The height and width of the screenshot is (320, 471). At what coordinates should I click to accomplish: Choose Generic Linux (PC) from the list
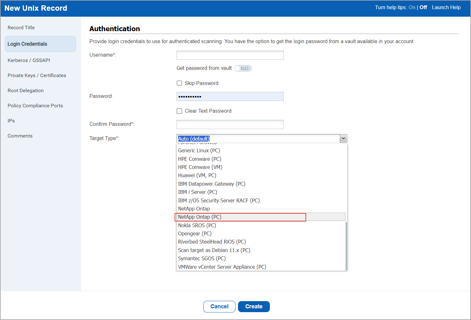[199, 150]
